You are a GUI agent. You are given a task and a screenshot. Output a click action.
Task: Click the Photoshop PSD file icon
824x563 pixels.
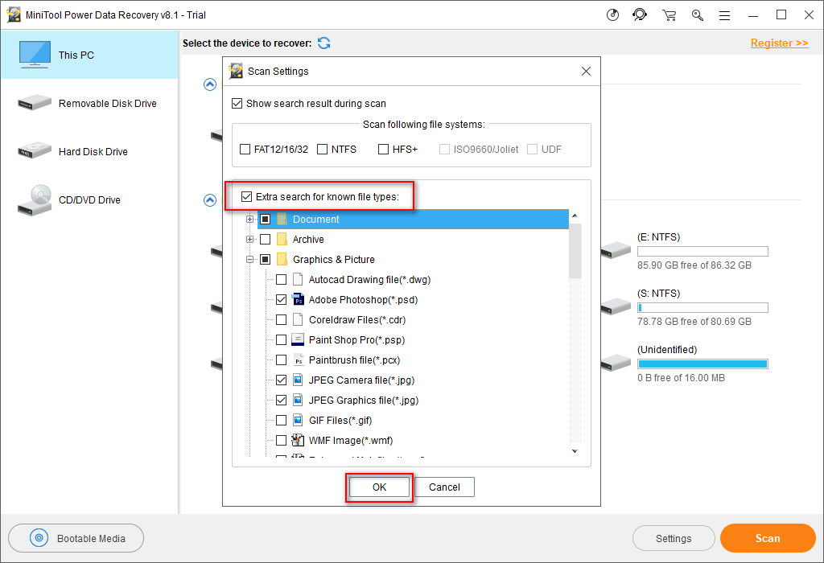298,299
